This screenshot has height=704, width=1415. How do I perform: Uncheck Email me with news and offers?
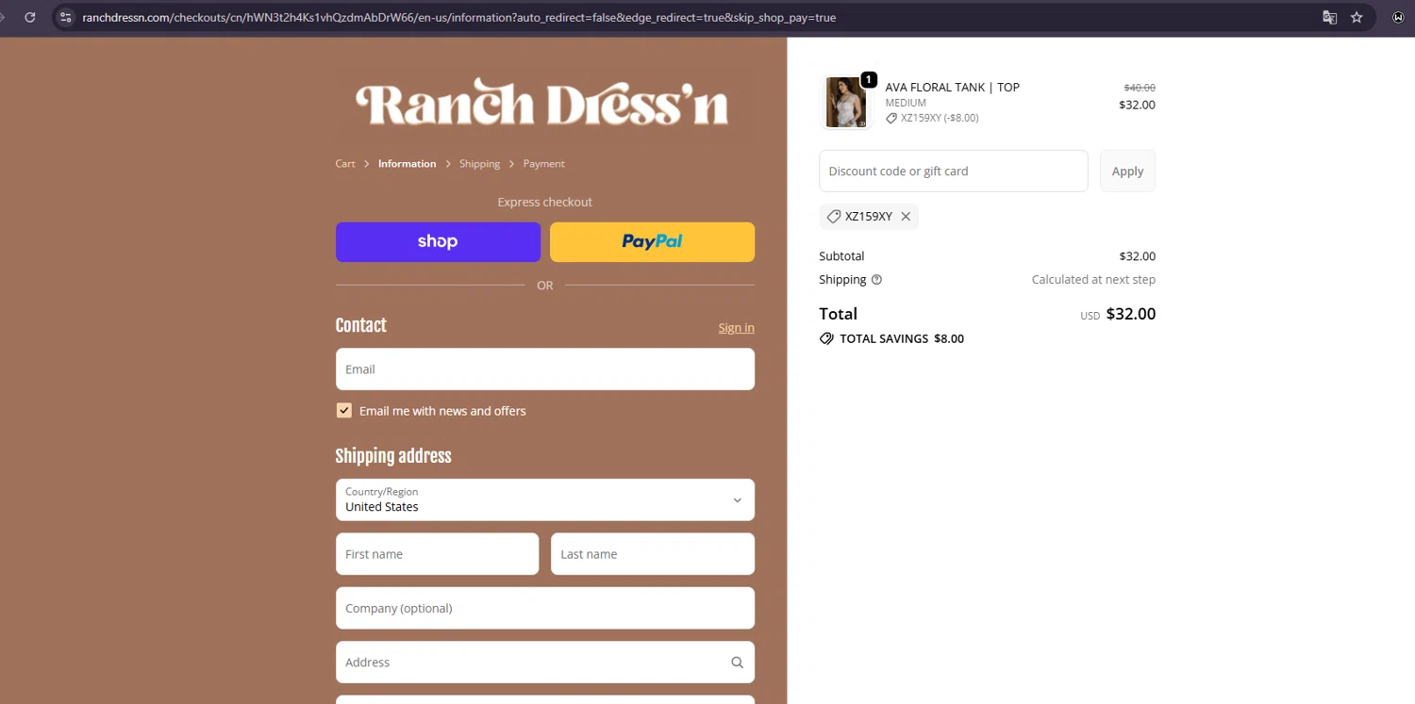pyautogui.click(x=344, y=411)
